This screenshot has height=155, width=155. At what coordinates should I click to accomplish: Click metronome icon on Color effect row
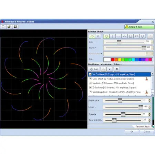[x=147, y=79]
